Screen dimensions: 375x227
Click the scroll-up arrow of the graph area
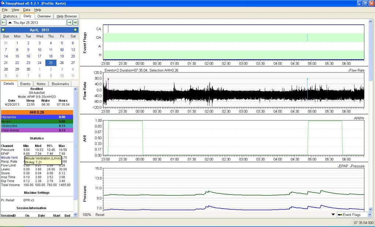[x=371, y=22]
